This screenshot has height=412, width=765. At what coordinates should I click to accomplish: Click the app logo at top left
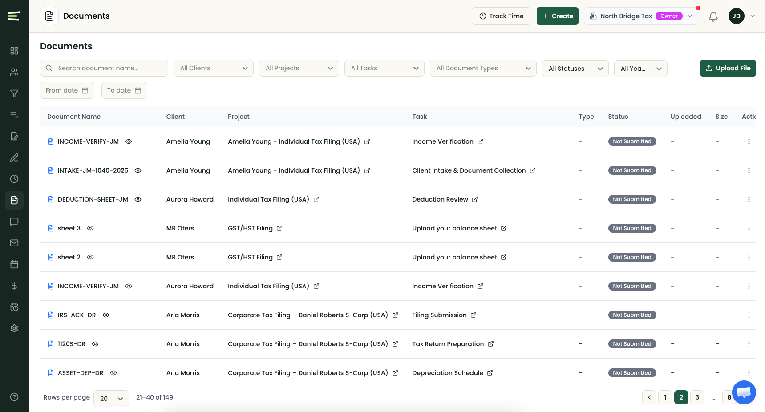click(14, 16)
